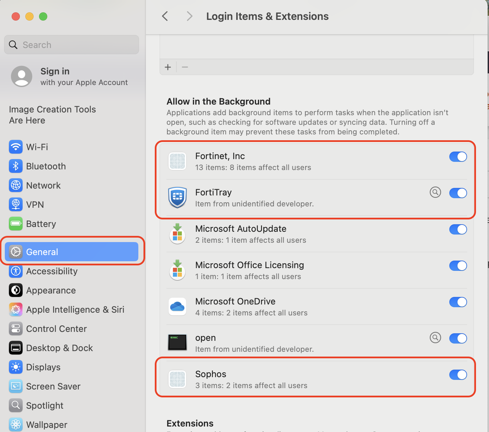The image size is (489, 432).
Task: Click the remove (–) login item button
Action: coord(185,67)
